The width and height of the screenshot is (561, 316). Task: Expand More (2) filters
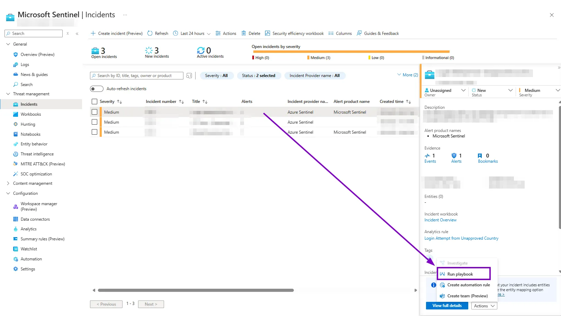pos(408,75)
